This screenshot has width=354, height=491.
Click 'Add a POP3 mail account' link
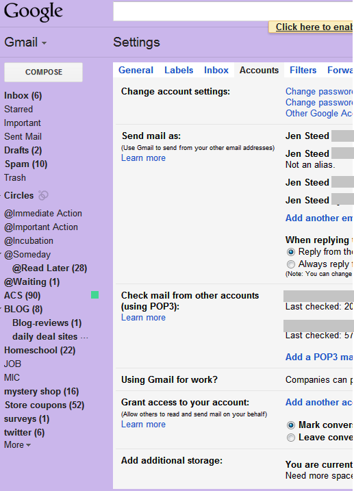tap(319, 357)
